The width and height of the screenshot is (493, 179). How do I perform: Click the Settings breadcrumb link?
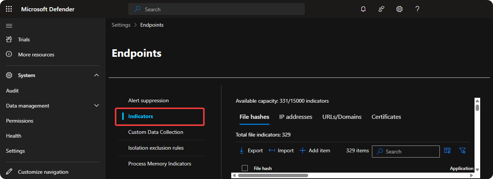(x=121, y=25)
